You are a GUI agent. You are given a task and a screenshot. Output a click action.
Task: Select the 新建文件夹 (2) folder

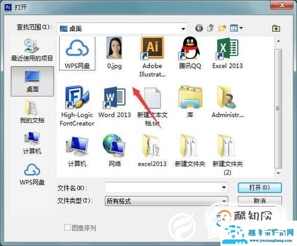228,155
